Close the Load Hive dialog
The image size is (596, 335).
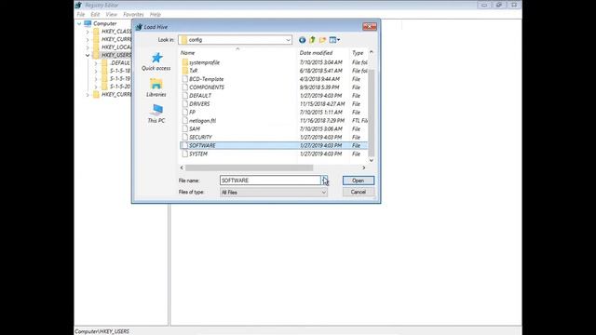coord(370,26)
